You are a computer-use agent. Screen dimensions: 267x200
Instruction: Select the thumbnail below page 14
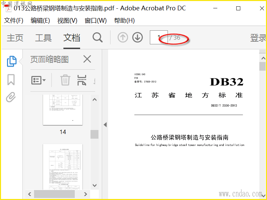[63, 167]
